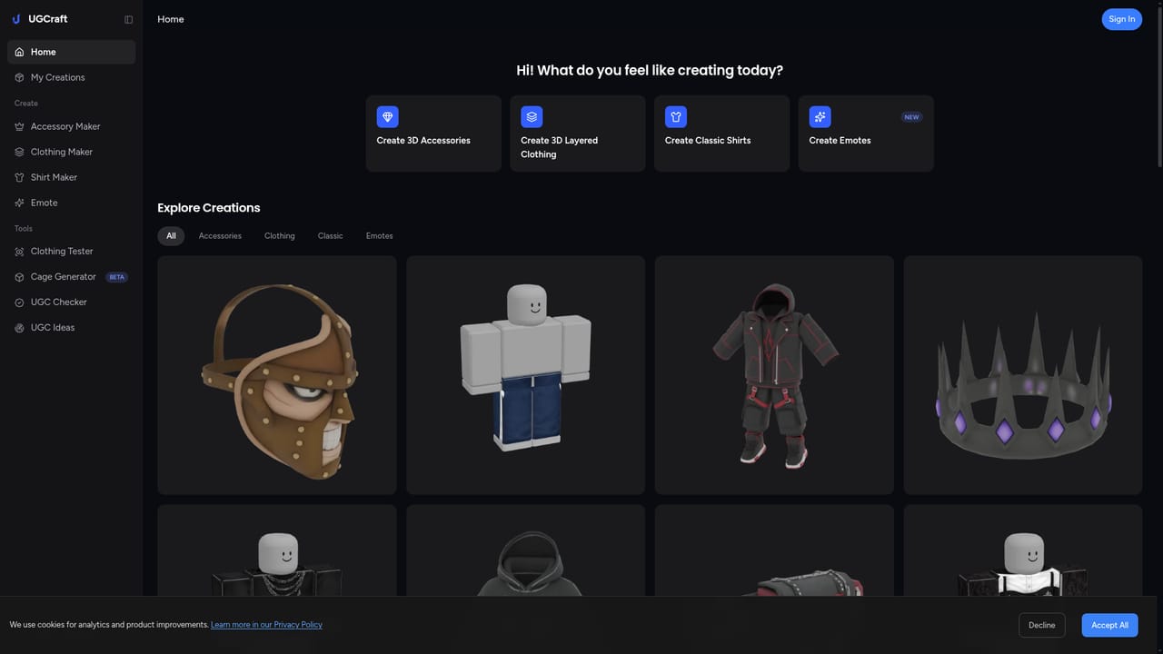Screen dimensions: 1163x654
Task: Open the spiked purple gem crown thumbnail
Action: (x=1023, y=375)
